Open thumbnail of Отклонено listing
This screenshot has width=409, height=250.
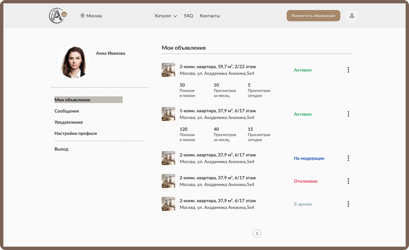[168, 181]
